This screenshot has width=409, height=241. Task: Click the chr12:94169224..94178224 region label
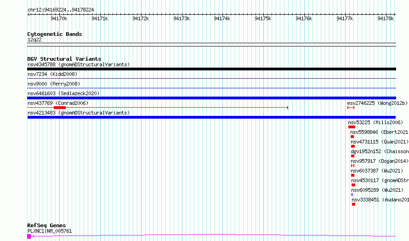click(x=61, y=10)
